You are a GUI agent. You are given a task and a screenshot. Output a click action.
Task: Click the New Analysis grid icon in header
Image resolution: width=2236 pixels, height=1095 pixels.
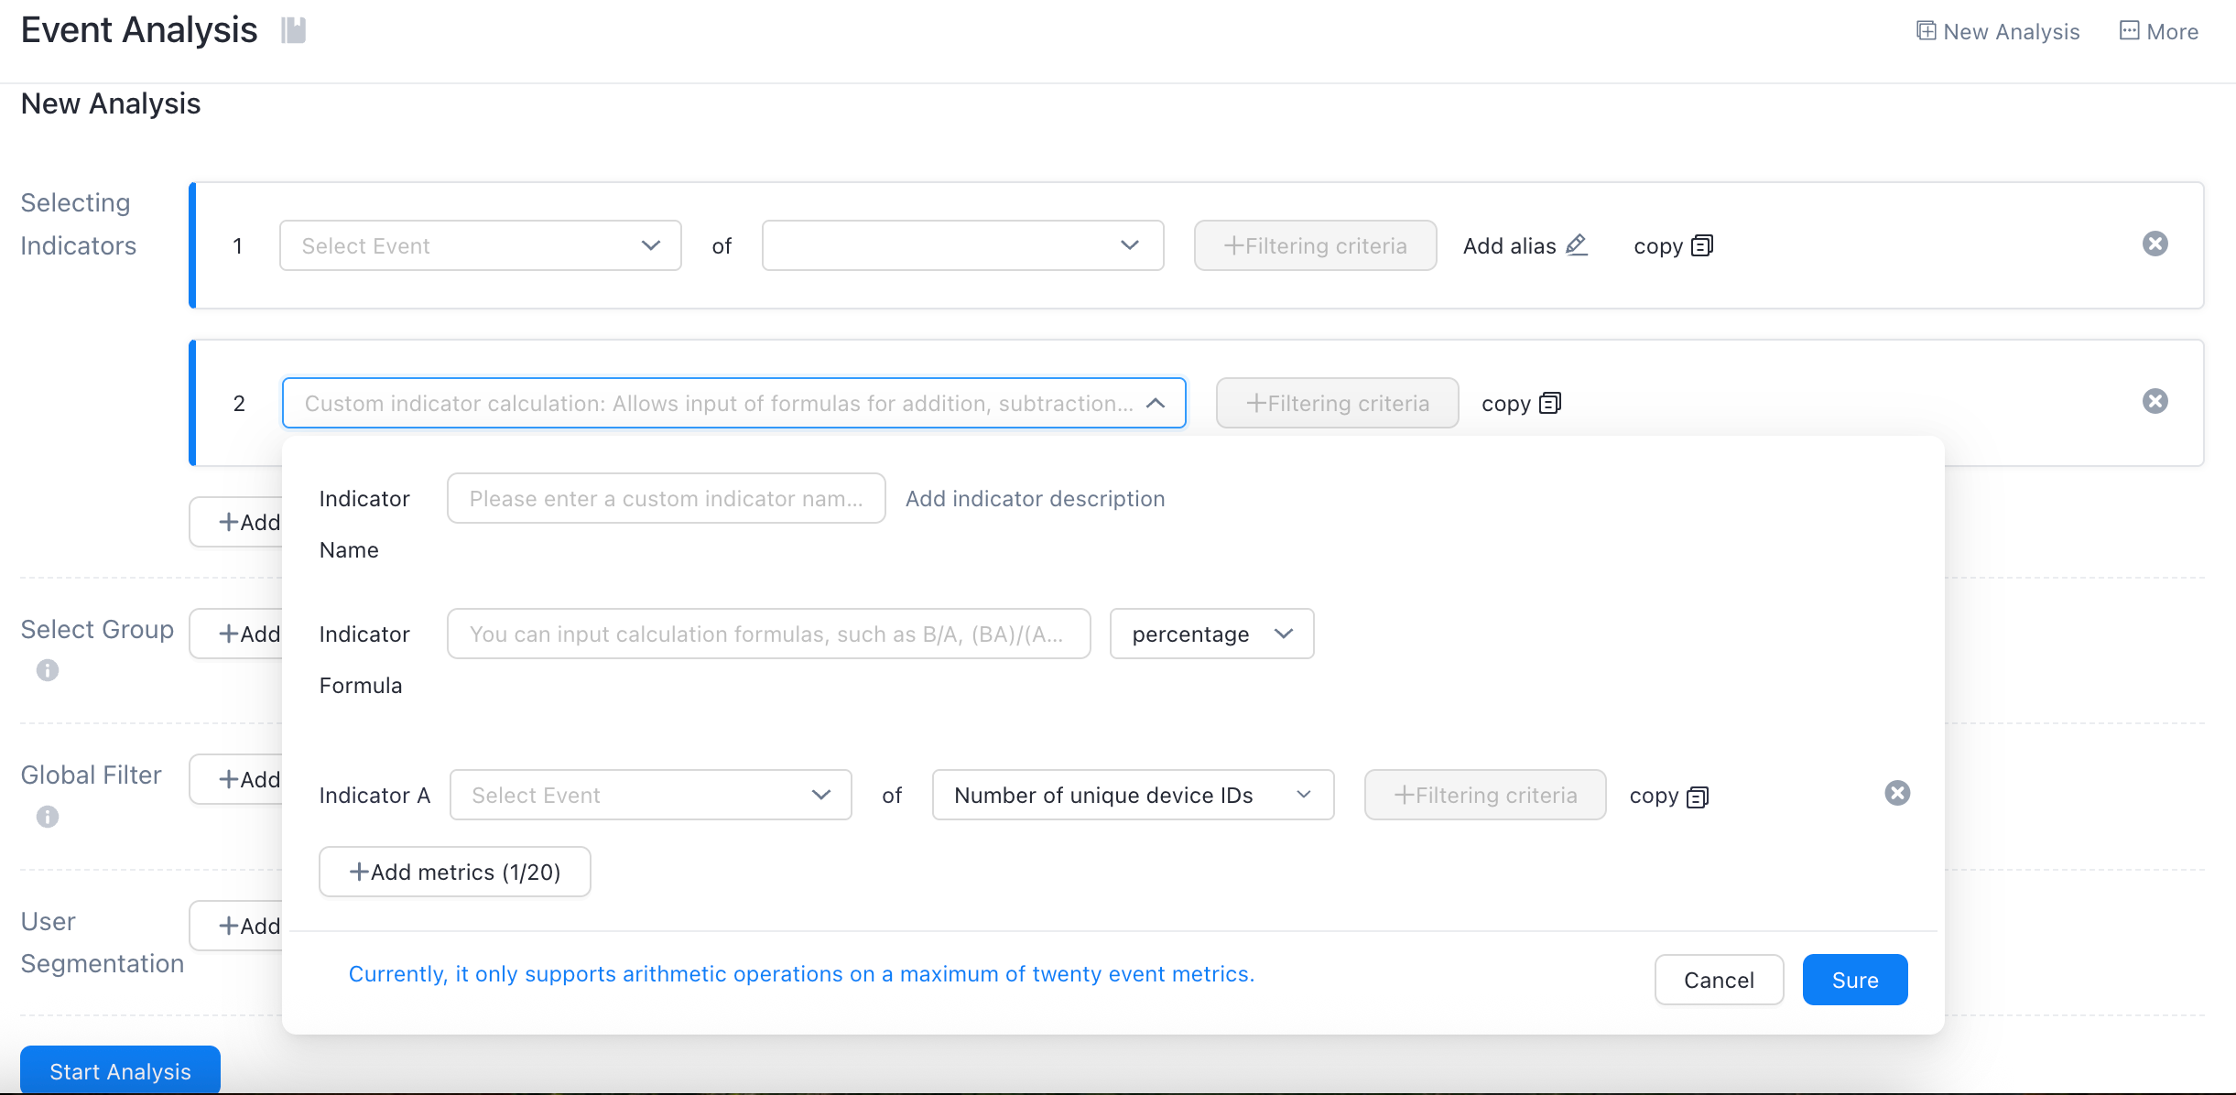pyautogui.click(x=1927, y=31)
